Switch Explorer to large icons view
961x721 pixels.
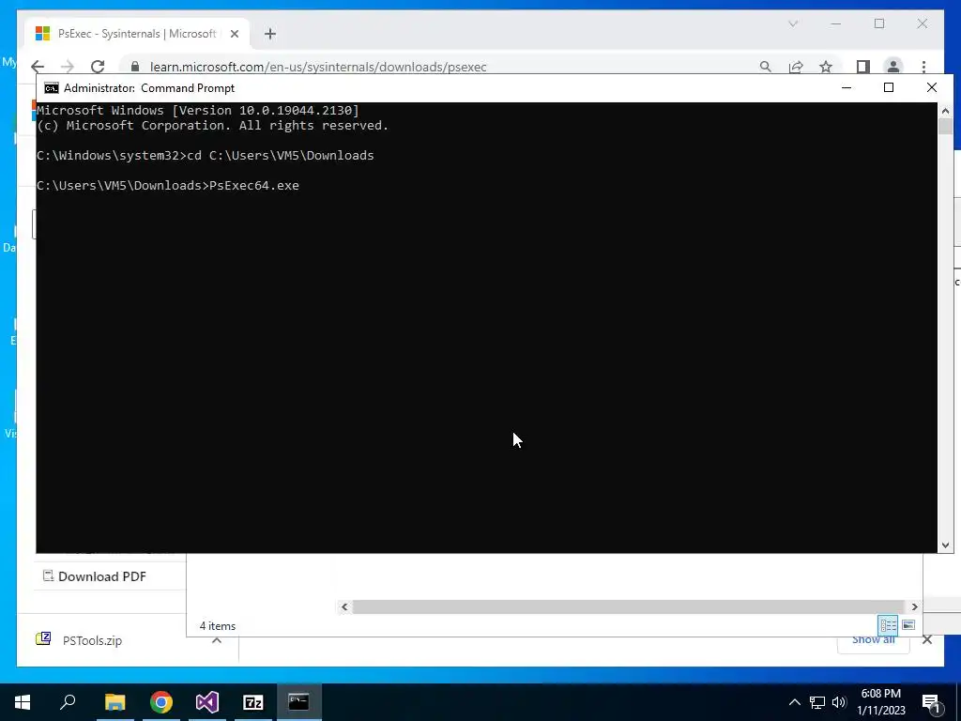point(908,624)
